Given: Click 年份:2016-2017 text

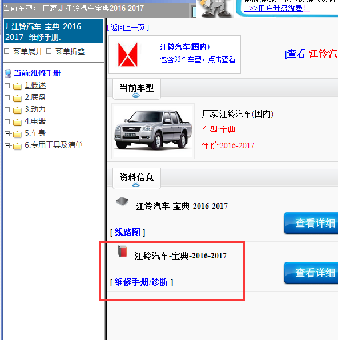Looking at the screenshot, I should 228,145.
